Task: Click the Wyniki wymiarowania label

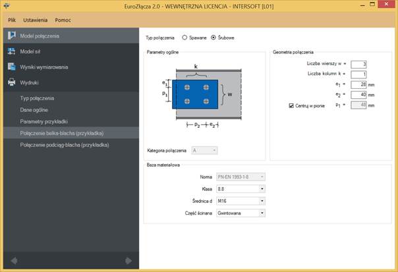Action: pos(44,67)
